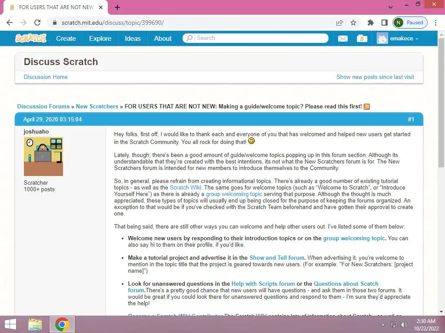Screen dimensions: 445x333
Task: Click the Paused profile button
Action: pos(410,23)
